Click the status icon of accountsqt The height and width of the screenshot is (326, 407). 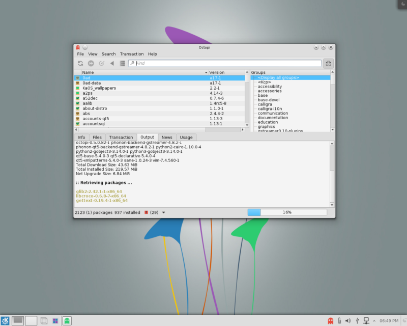pyautogui.click(x=77, y=124)
